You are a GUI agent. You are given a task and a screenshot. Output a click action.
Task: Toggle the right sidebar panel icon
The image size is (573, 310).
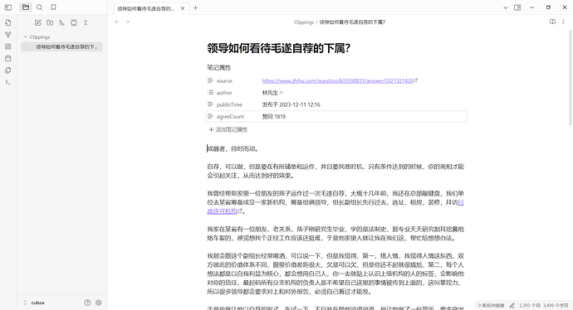[x=517, y=7]
